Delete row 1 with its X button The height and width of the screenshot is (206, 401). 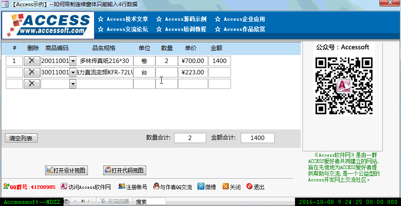tap(32, 61)
